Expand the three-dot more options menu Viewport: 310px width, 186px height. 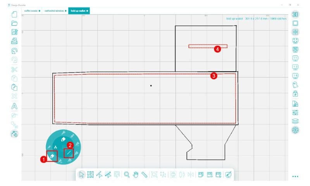click(295, 176)
